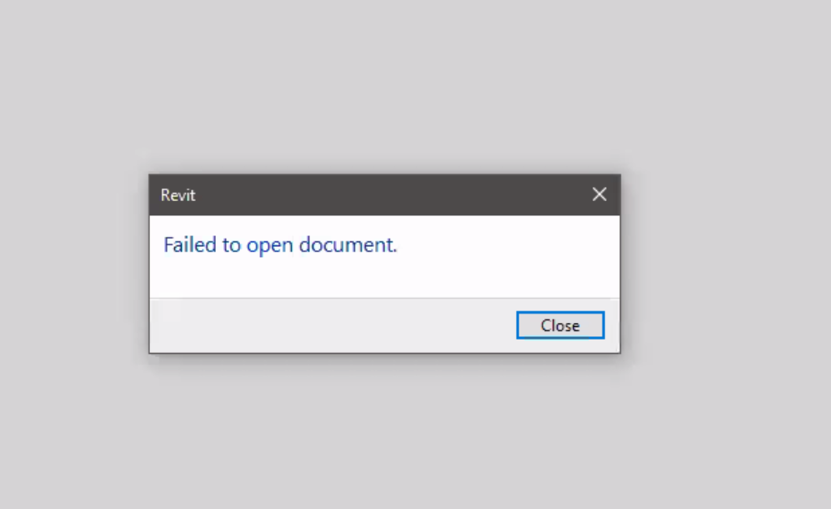Acknowledge the error by clicking Close
This screenshot has height=509, width=831.
pyautogui.click(x=560, y=325)
